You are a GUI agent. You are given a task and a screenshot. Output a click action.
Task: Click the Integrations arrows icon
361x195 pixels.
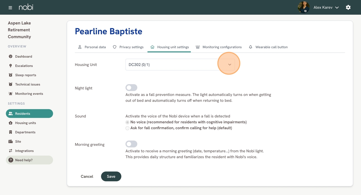(x=11, y=151)
